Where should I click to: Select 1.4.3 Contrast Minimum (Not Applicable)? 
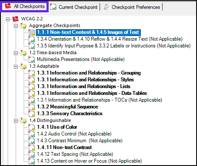(79, 141)
